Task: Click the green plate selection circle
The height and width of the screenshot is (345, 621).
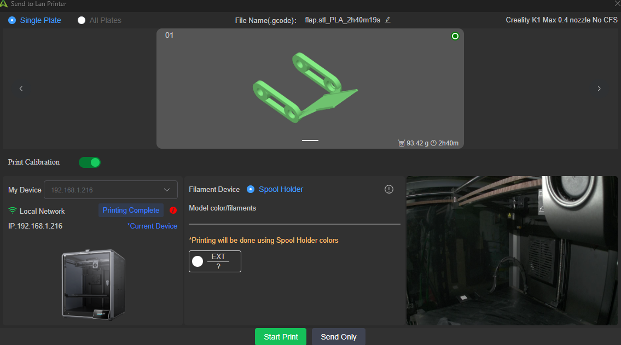Action: (455, 36)
